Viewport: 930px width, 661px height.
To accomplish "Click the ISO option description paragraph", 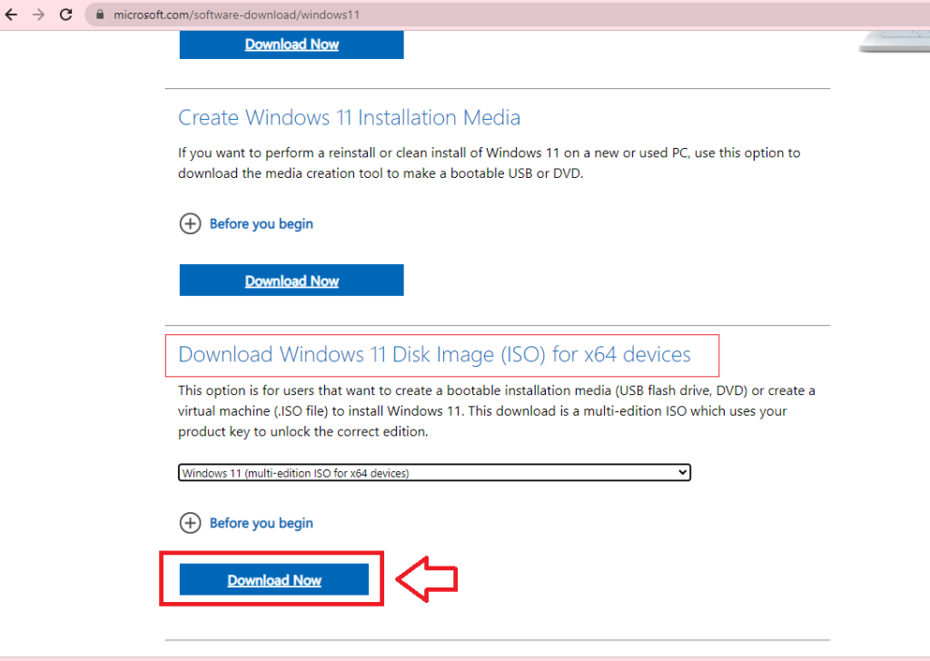I will tap(496, 411).
